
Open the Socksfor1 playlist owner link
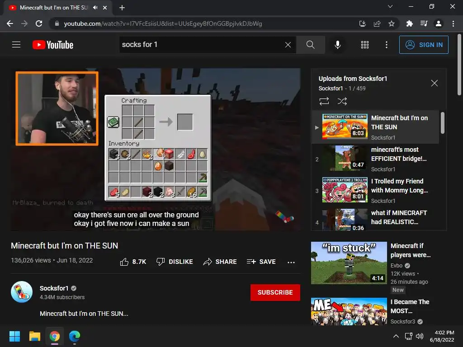331,88
